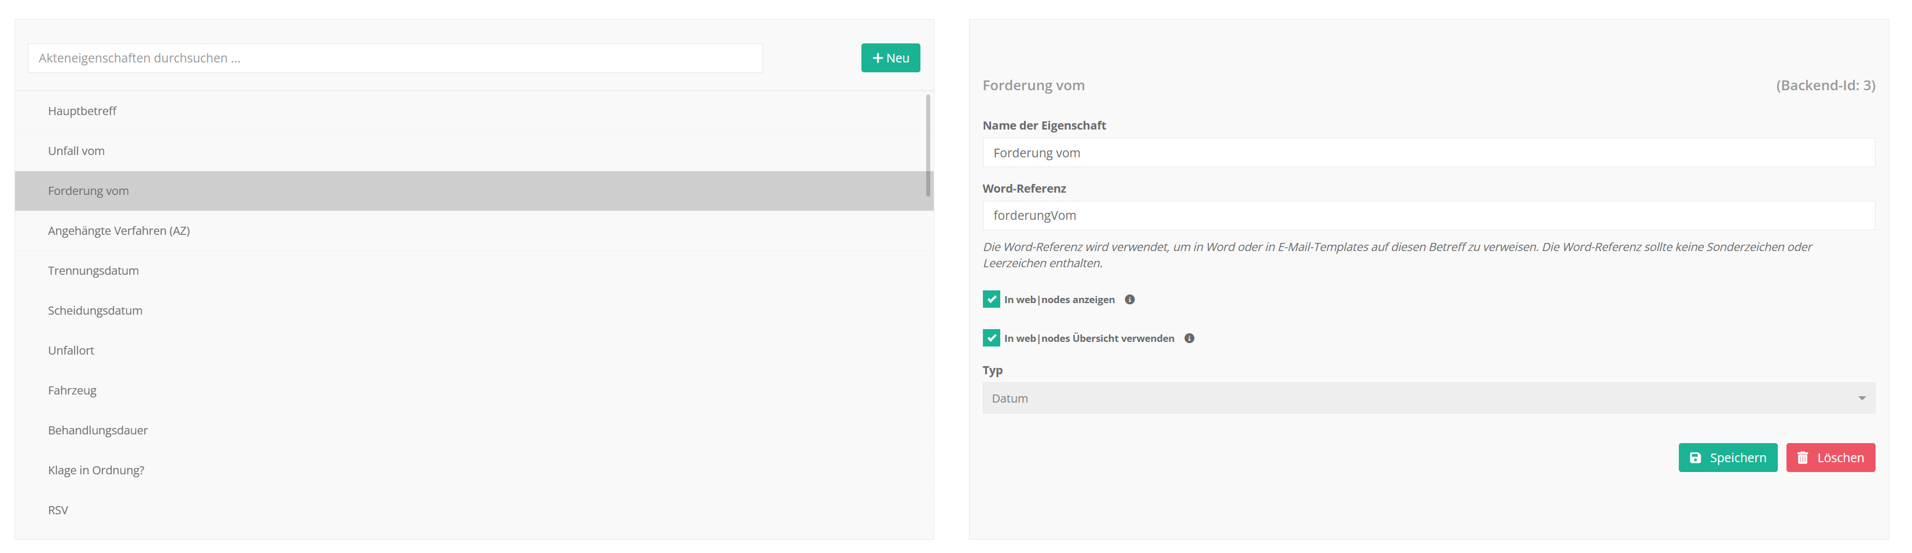Screen dimensions: 1912x553
Task: Click the property list vertical scrollbar
Action: pyautogui.click(x=927, y=146)
